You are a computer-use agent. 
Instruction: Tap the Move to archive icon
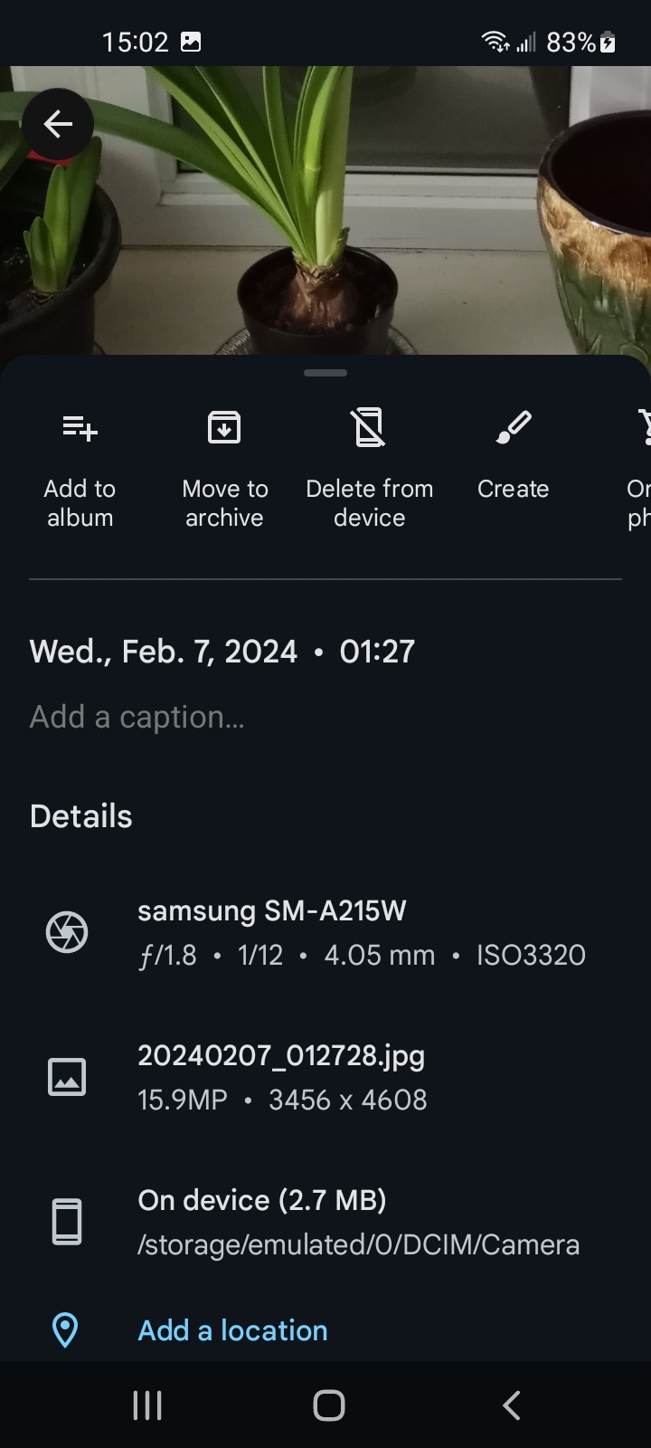(x=224, y=427)
